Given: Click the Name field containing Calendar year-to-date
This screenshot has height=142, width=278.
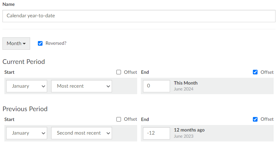Looking at the screenshot, I should point(139,16).
